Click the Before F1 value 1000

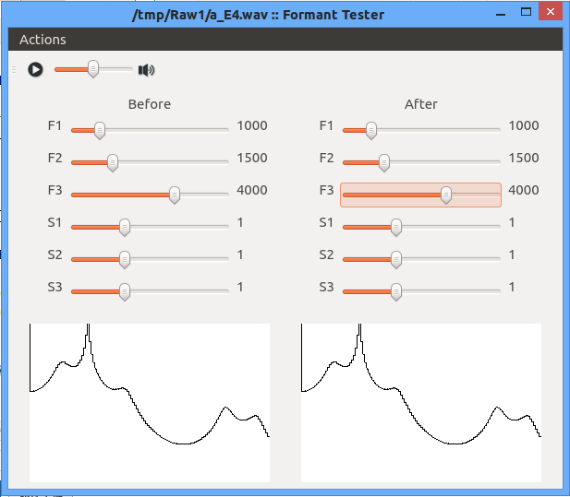coord(252,125)
